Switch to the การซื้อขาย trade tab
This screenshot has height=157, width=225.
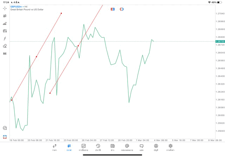(83, 147)
